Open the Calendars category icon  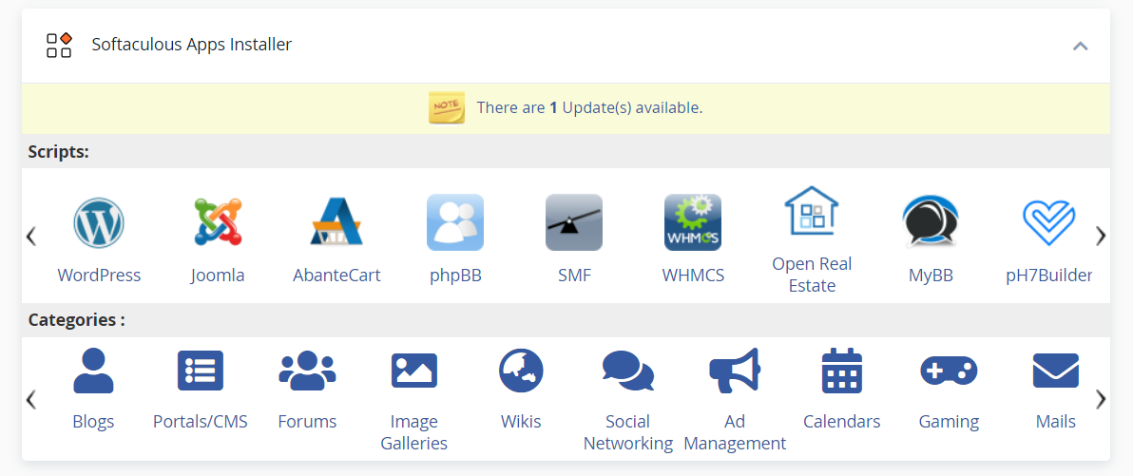842,371
